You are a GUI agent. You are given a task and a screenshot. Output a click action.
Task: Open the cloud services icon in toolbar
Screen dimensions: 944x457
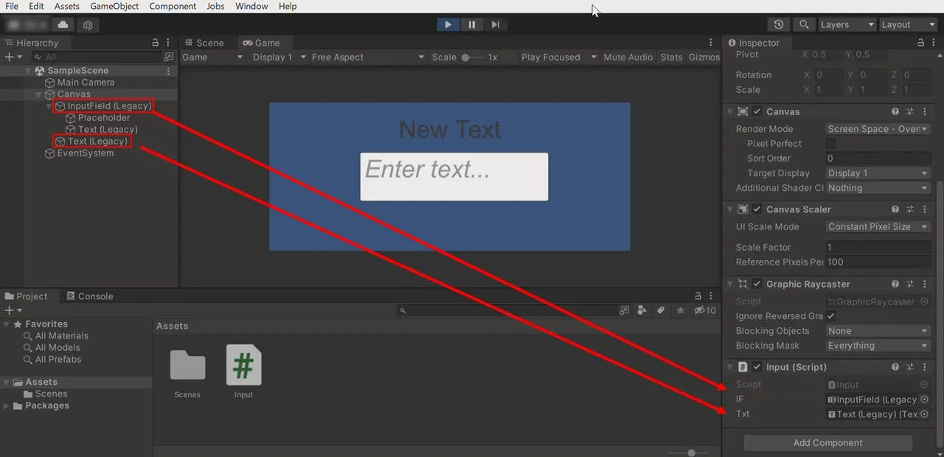[63, 24]
